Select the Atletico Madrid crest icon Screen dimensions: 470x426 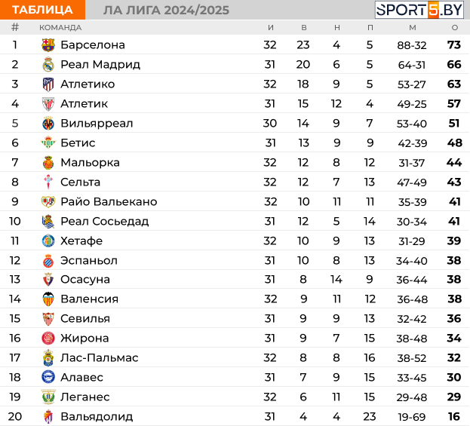tap(48, 84)
